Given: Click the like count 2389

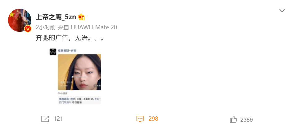Looking at the screenshot, I should coord(246,120).
